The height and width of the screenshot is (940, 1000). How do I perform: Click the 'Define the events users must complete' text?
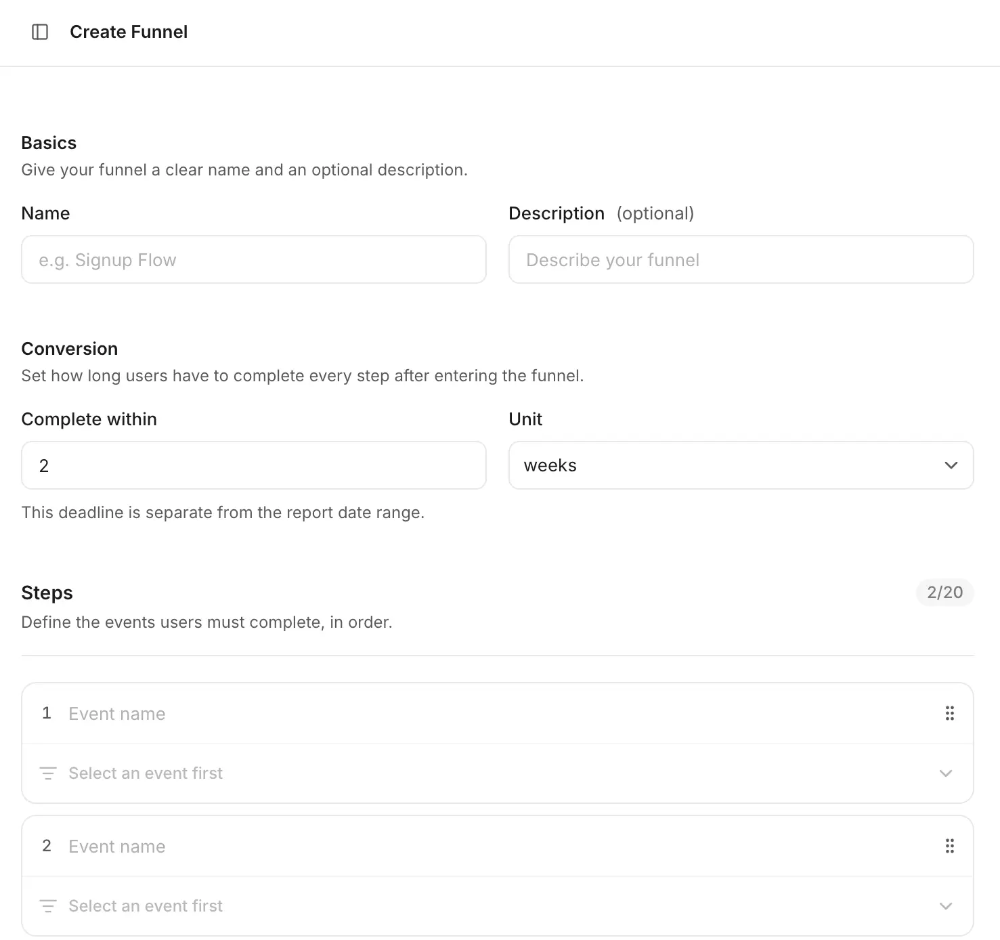point(207,622)
